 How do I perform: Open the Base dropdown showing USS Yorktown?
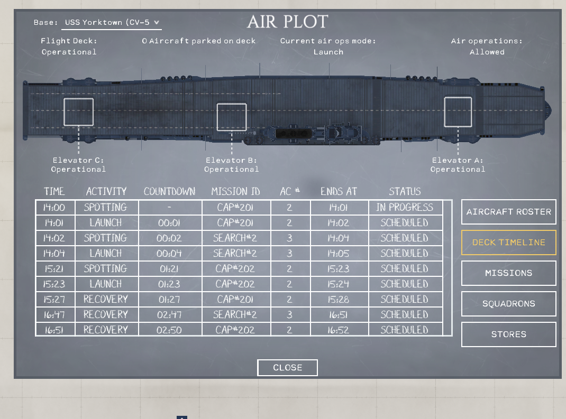pyautogui.click(x=111, y=22)
